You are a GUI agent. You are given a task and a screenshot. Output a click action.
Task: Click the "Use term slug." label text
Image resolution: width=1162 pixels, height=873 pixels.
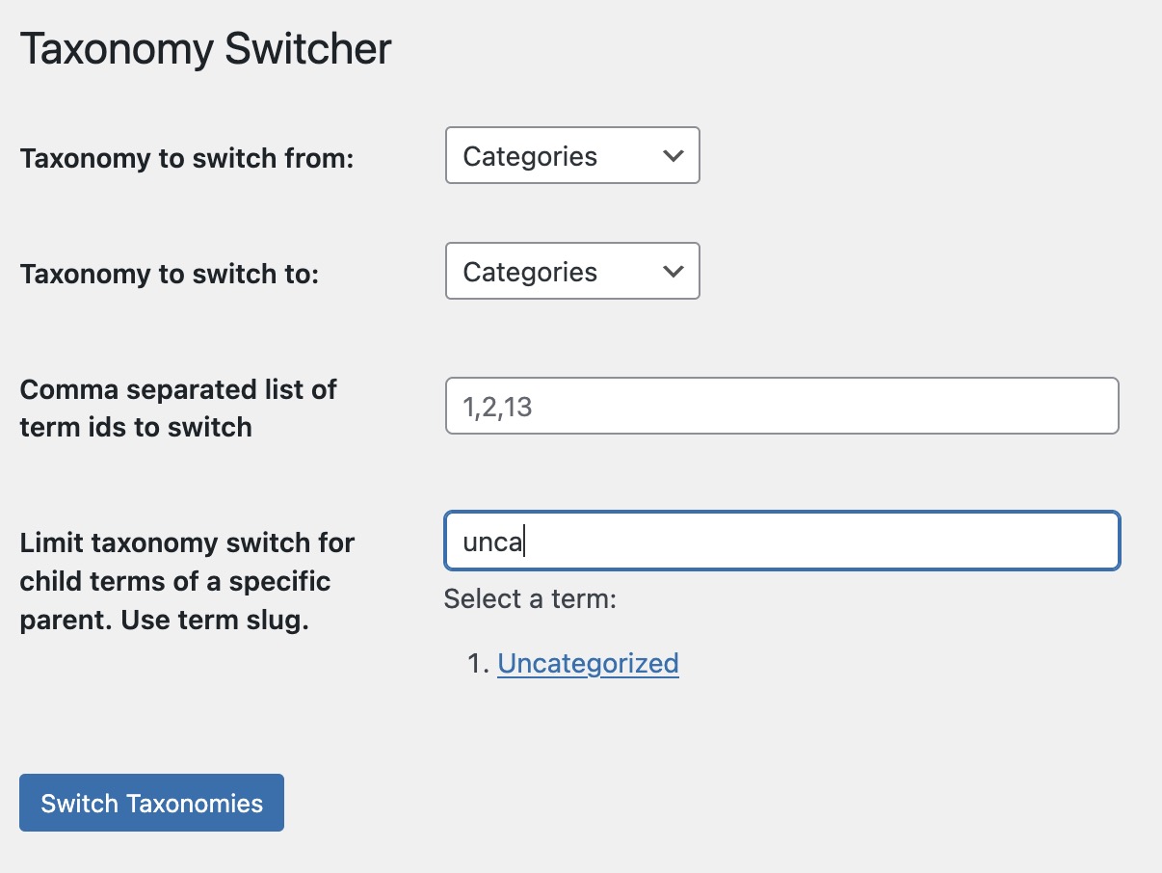coord(215,621)
